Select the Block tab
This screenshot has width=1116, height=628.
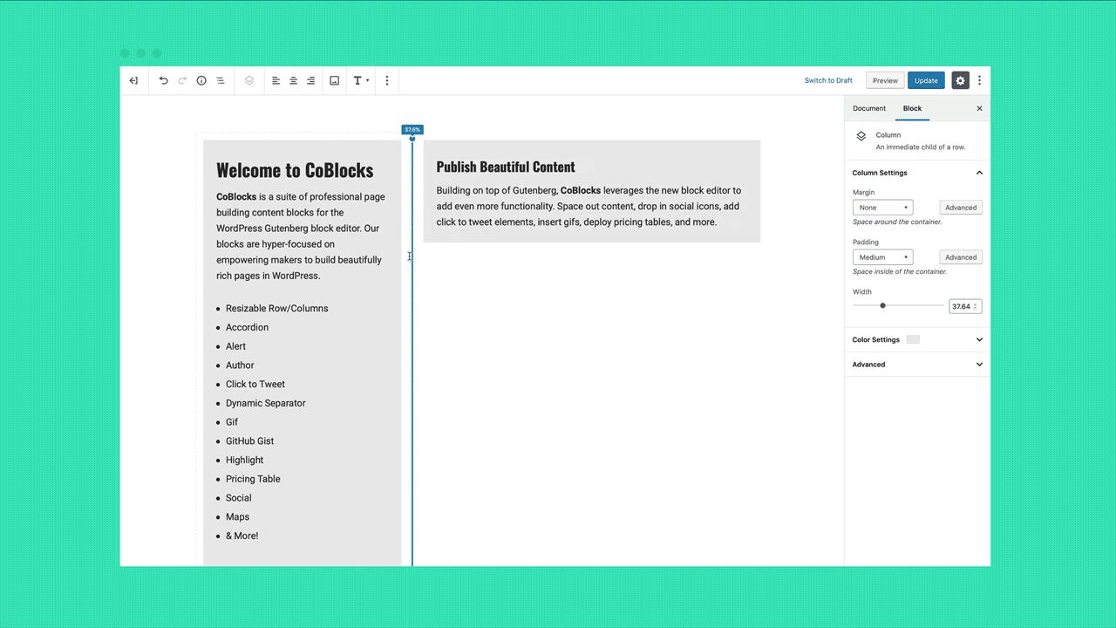coord(912,108)
